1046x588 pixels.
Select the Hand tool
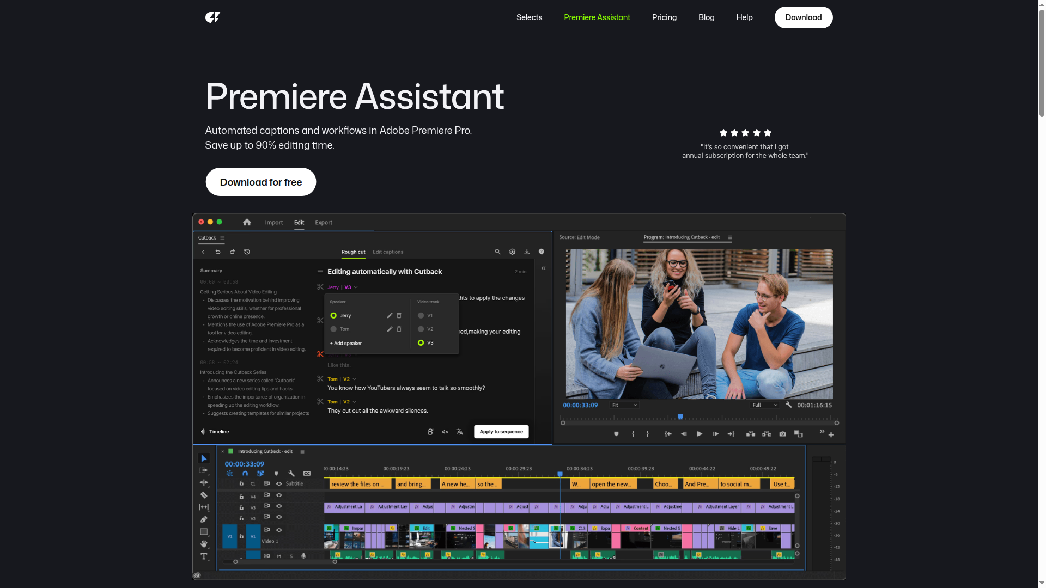204,544
